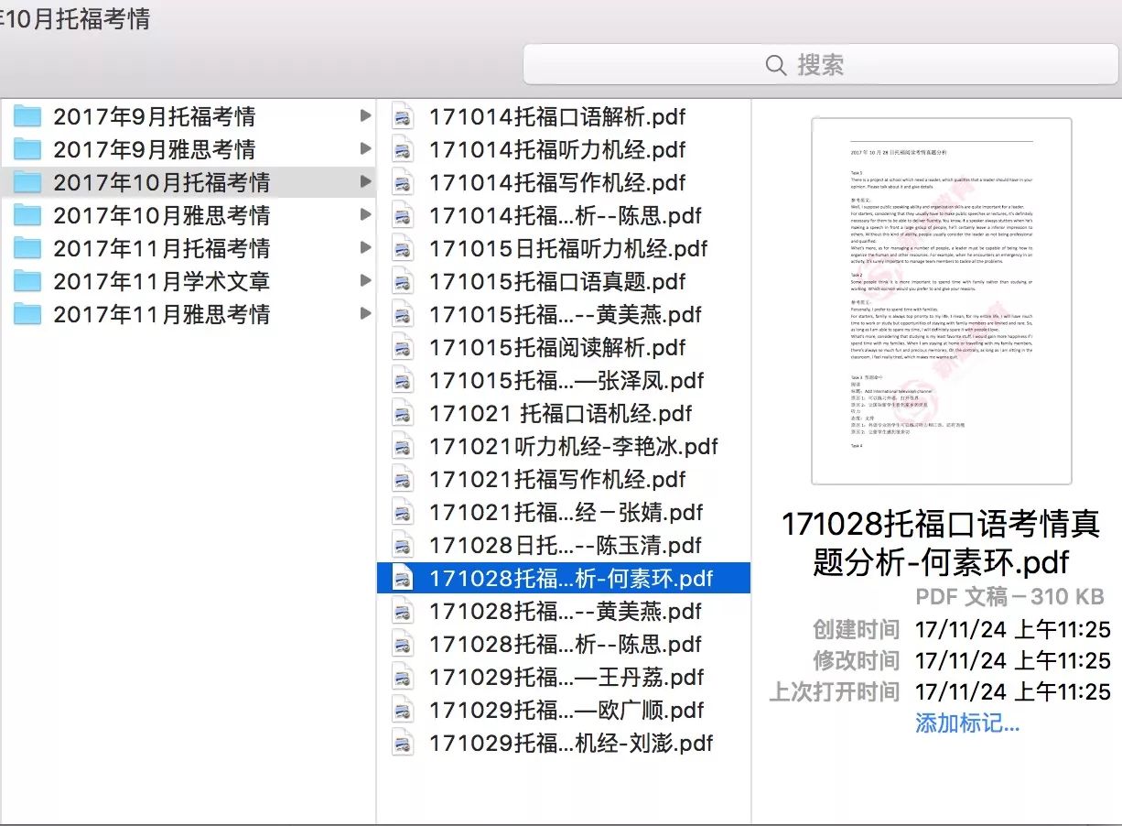Image resolution: width=1122 pixels, height=826 pixels.
Task: Select file name 171014托福写作机经.pdf
Action: pyautogui.click(x=557, y=182)
